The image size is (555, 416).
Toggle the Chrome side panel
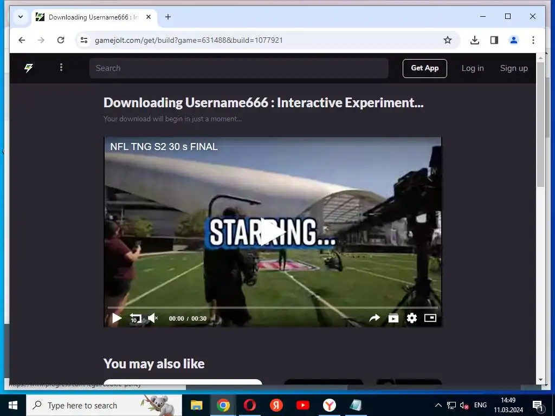point(494,40)
